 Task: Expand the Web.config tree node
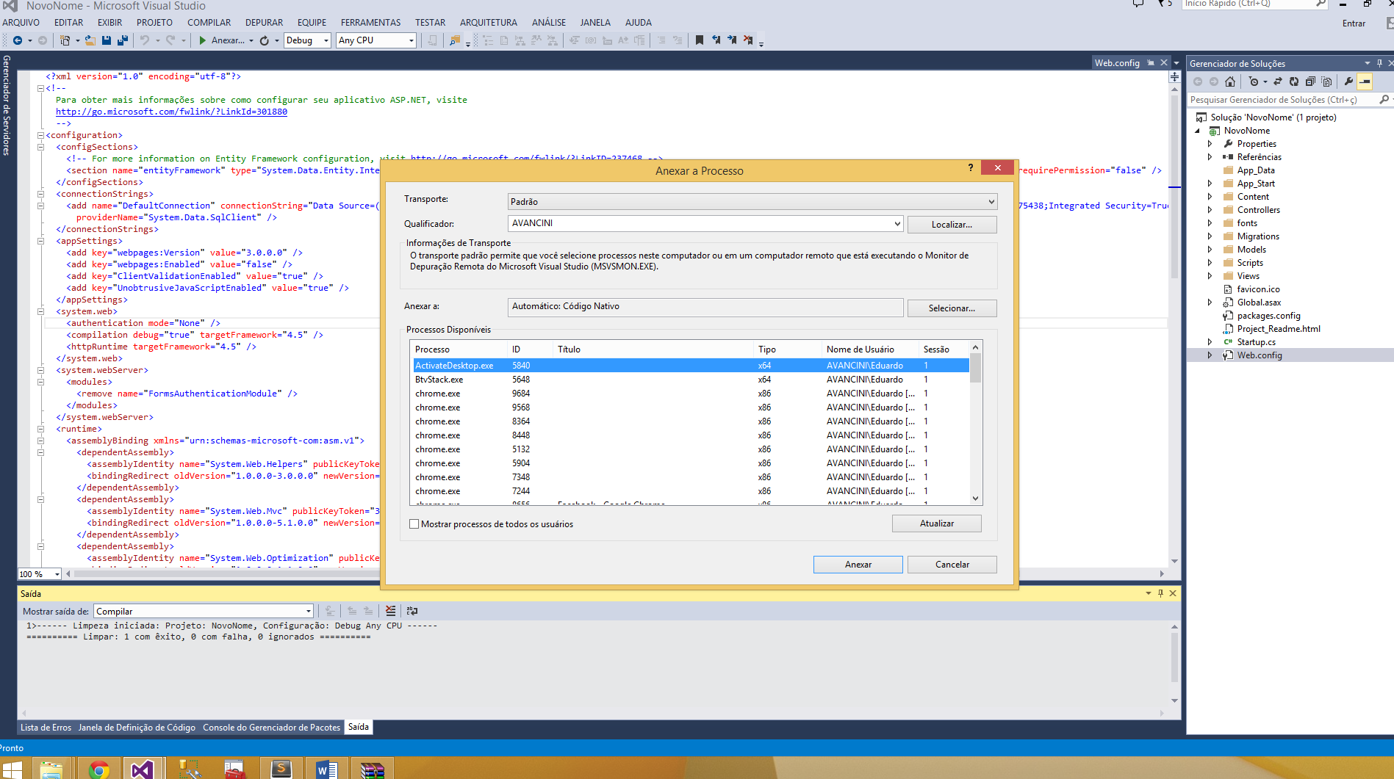(x=1210, y=355)
